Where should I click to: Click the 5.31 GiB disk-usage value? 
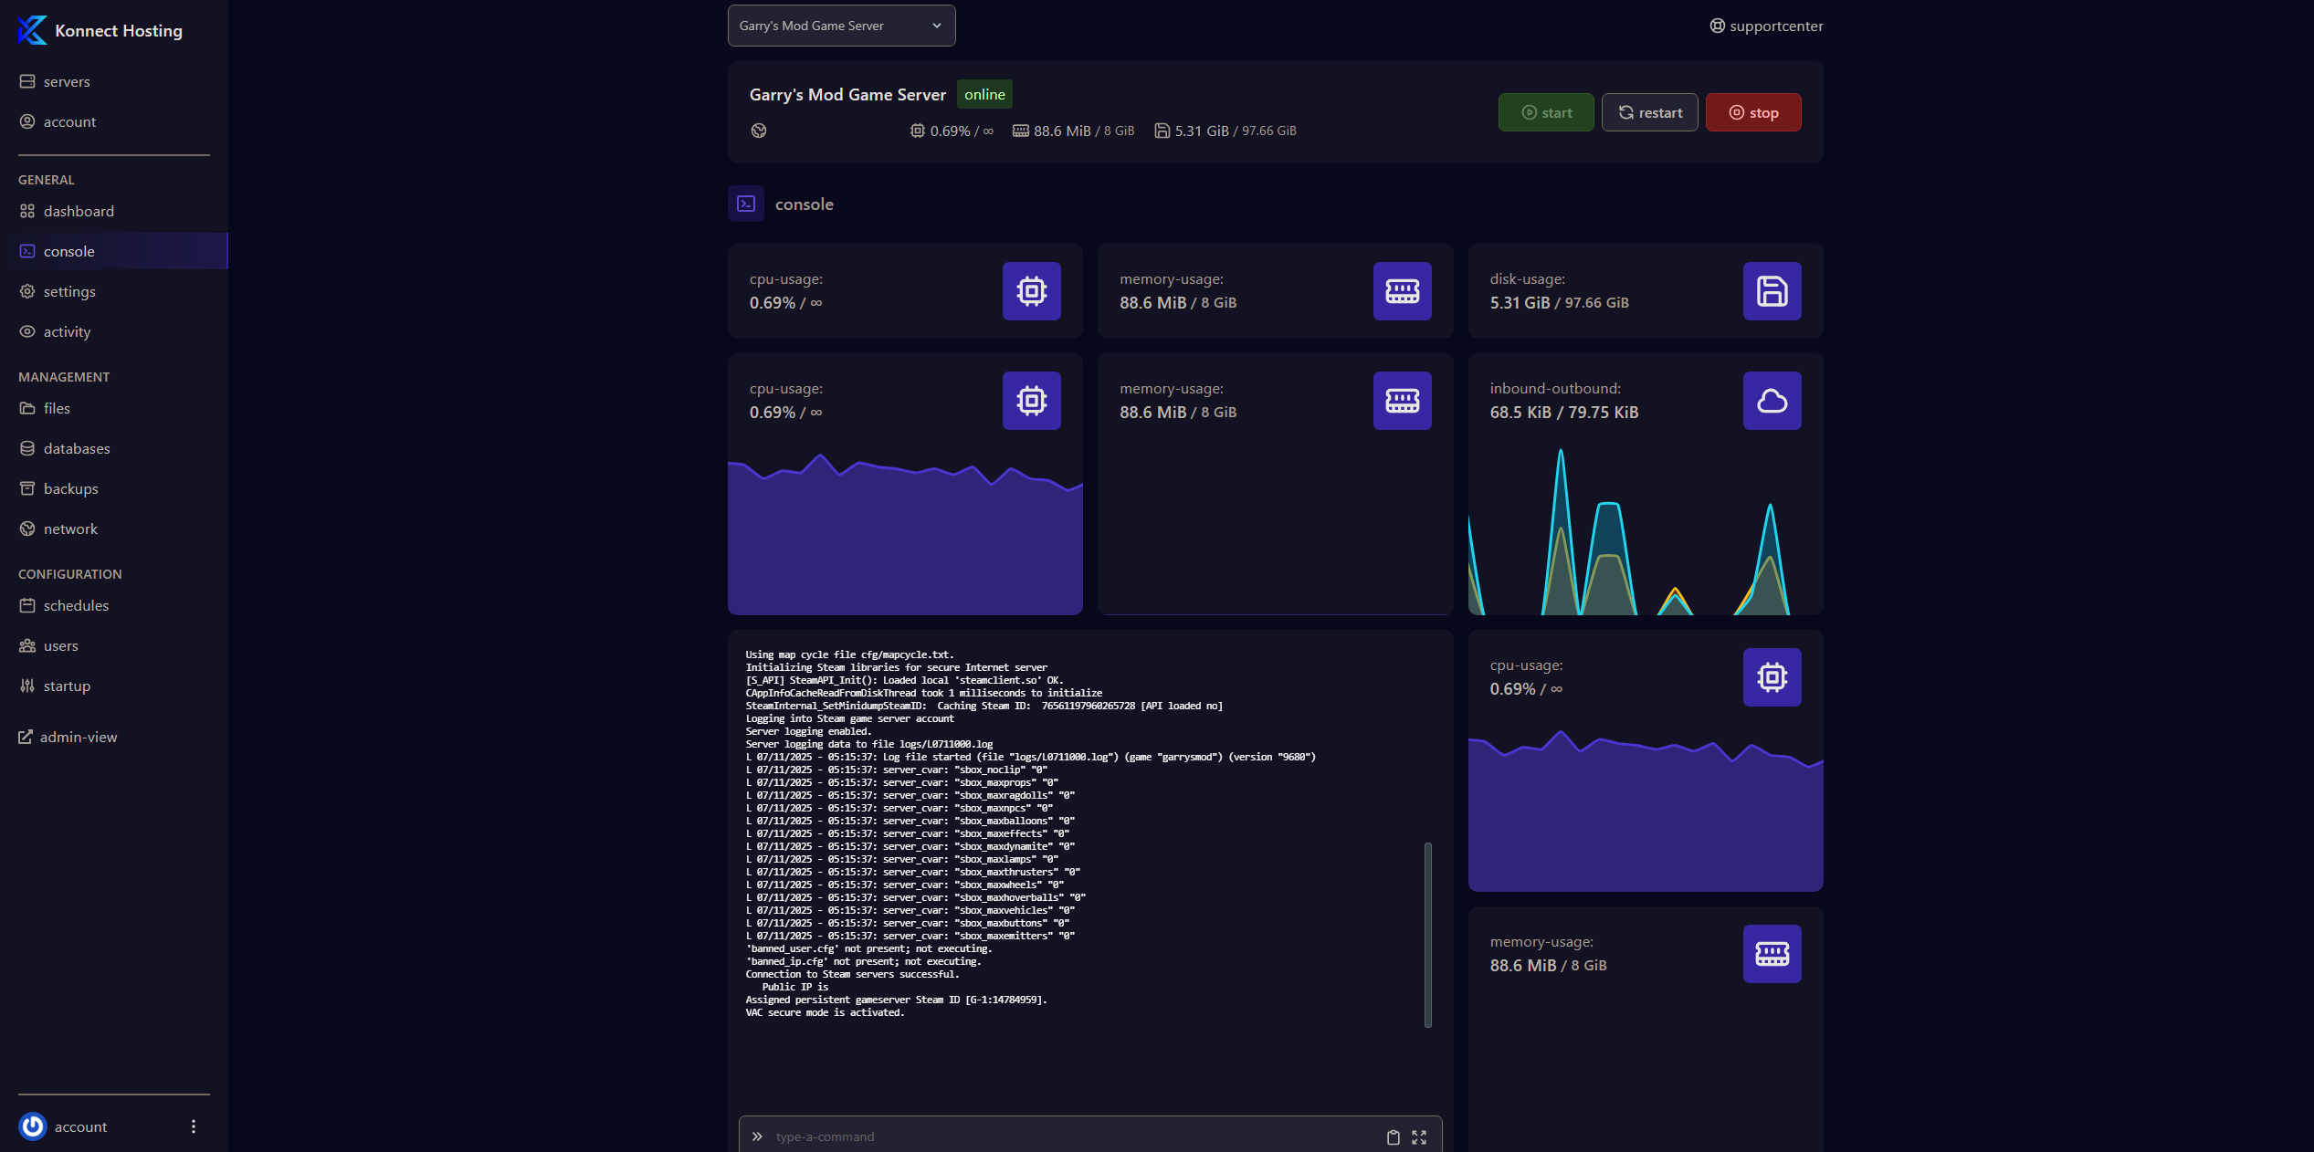pos(1520,302)
